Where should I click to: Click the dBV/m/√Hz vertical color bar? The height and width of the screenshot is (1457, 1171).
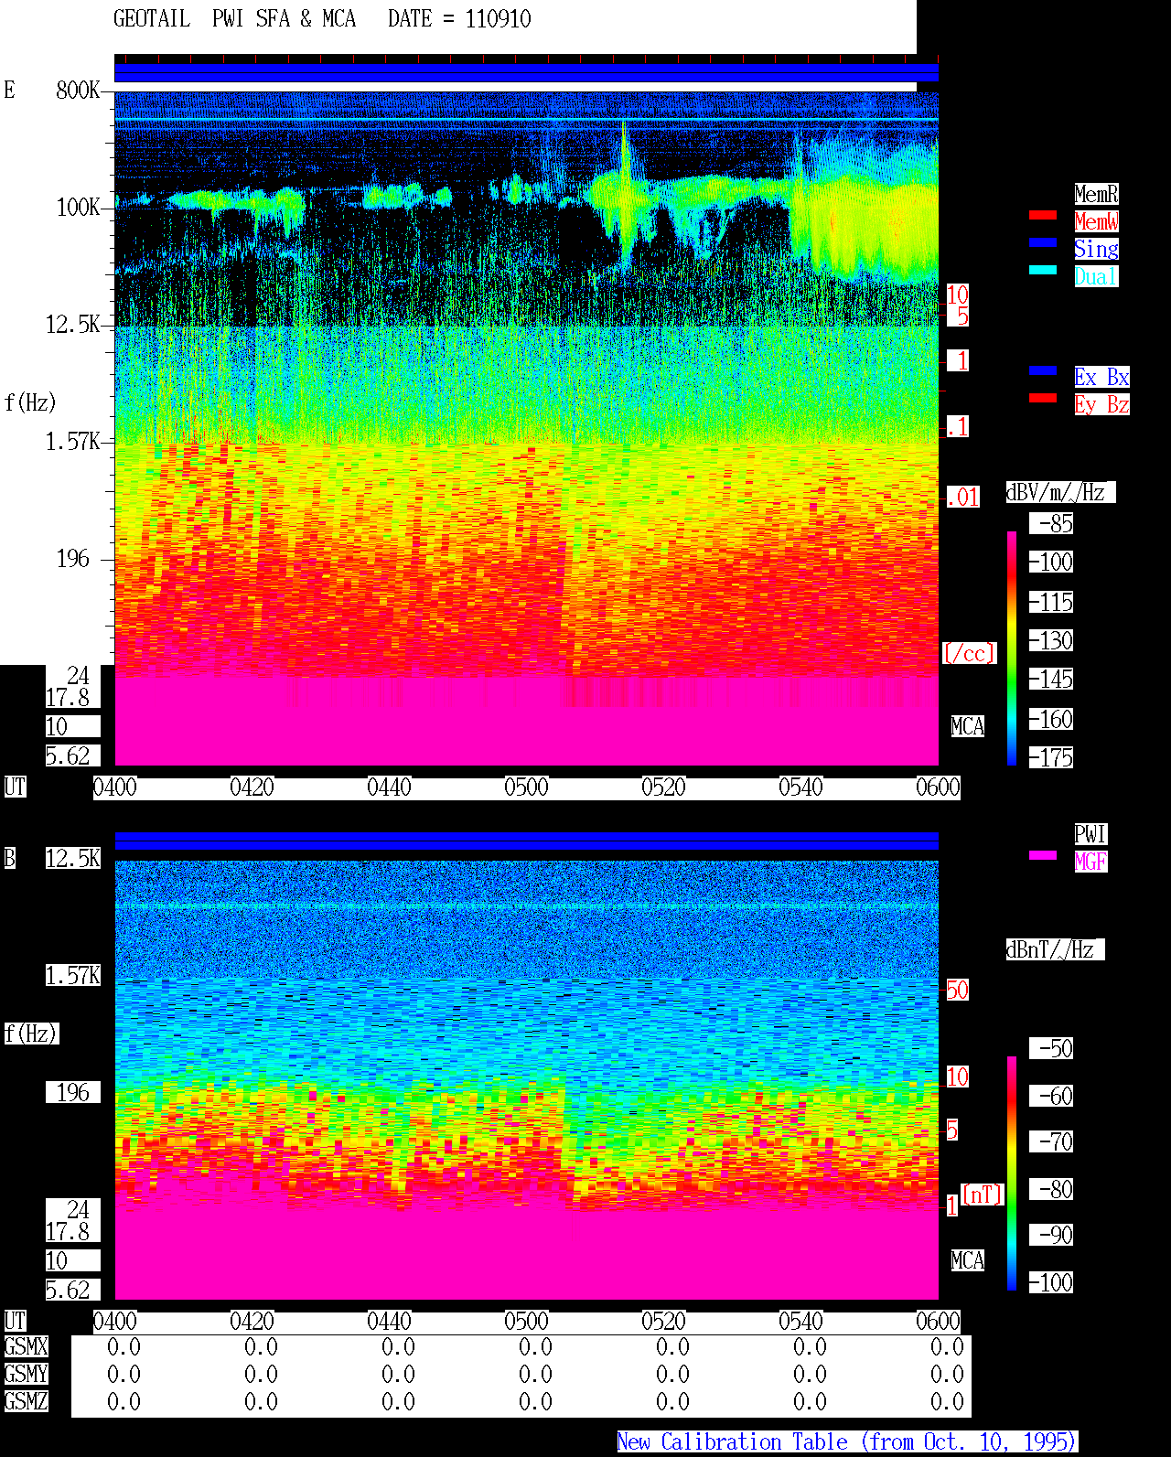tap(1012, 648)
